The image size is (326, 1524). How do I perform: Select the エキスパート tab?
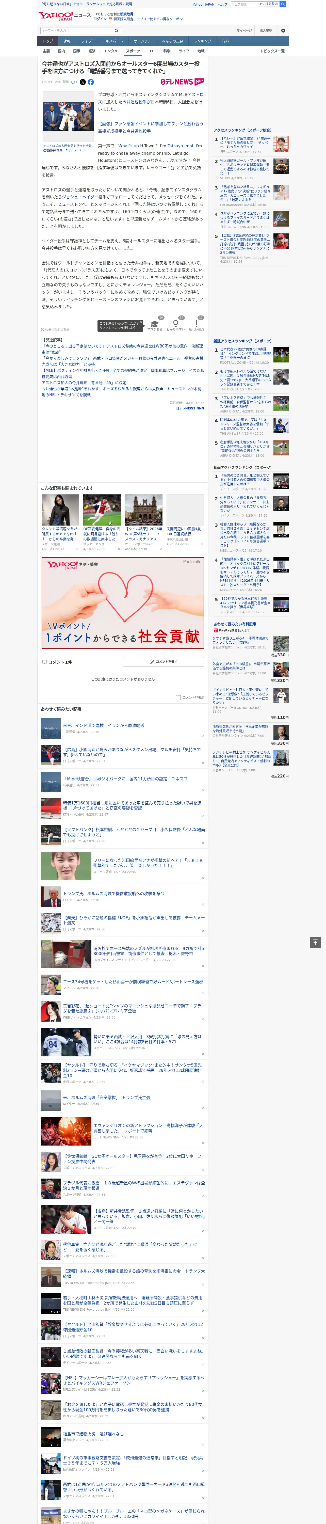click(x=112, y=41)
